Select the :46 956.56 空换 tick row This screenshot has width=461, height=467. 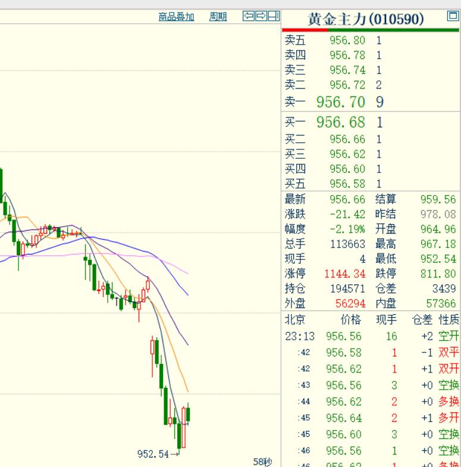(x=371, y=451)
